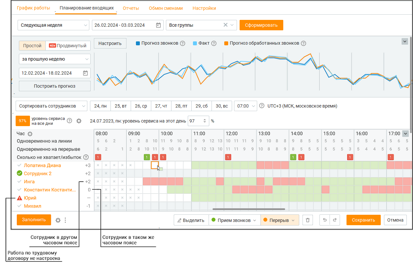The image size is (413, 277).
Task: Switch to Простой mode toggle
Action: pyautogui.click(x=32, y=46)
